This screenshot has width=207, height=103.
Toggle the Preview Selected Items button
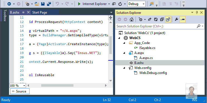[x=183, y=20]
